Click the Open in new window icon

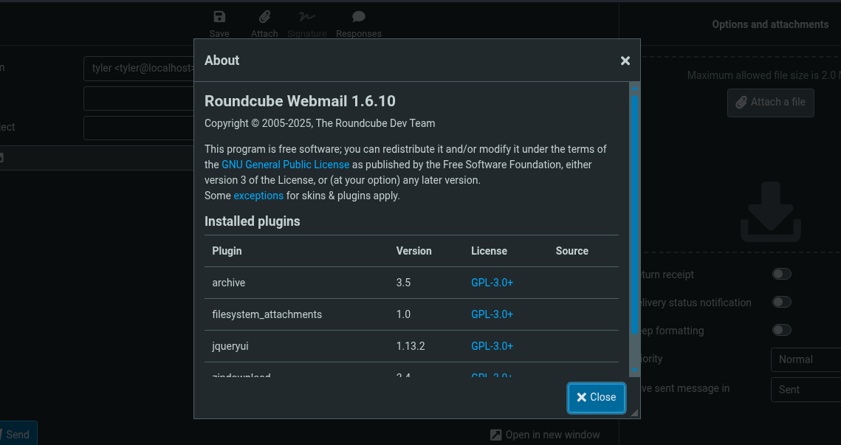coord(496,435)
